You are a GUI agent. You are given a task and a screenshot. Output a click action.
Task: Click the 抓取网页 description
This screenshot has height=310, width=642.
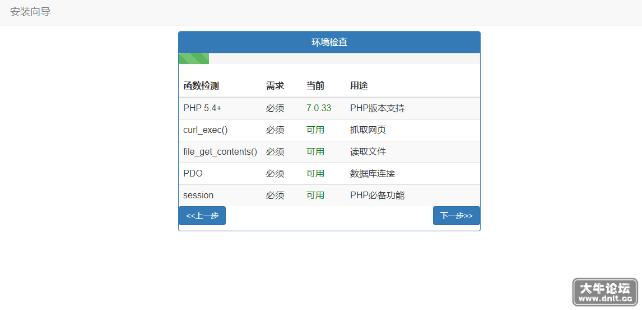368,130
